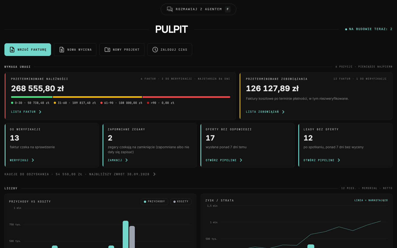
Task: Click the Kaucje do odzyskania text
Action: coord(77,174)
